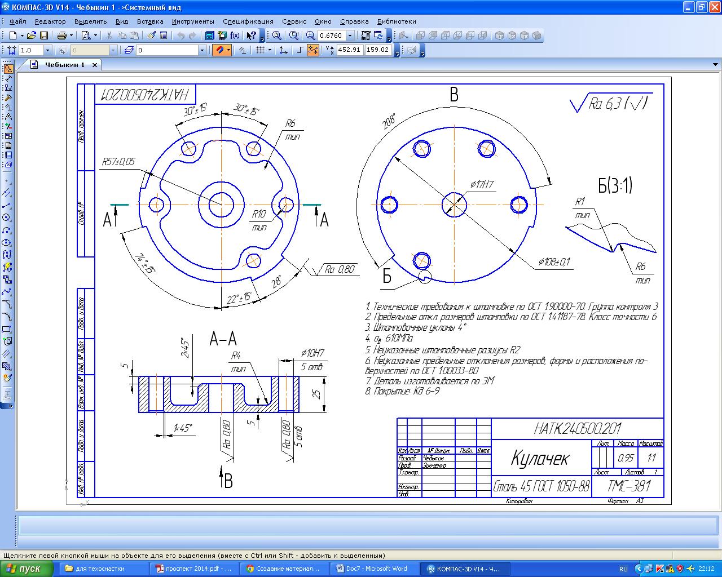The image size is (722, 577).
Task: Expand the grid display options arrow
Action: 270,50
